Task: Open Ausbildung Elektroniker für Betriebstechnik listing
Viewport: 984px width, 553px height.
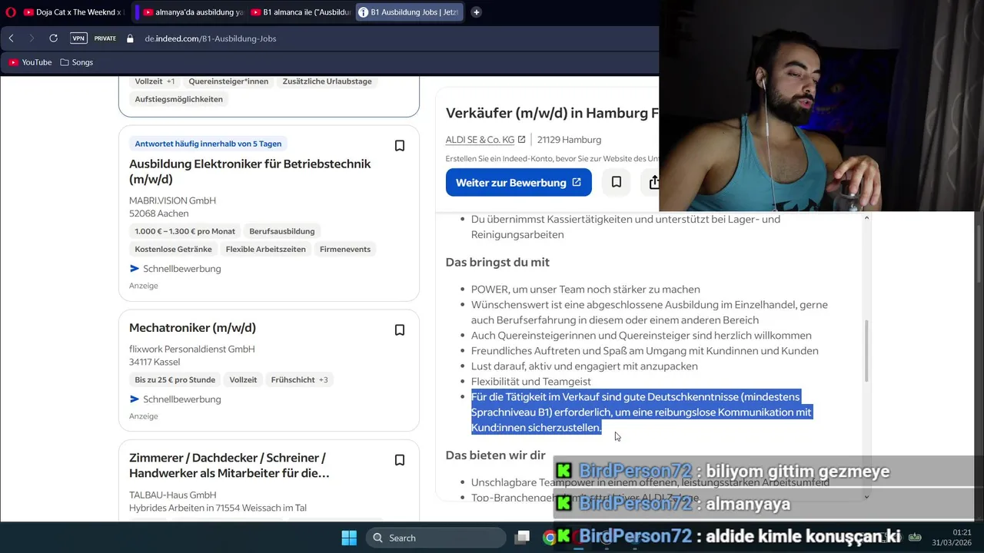Action: tap(250, 171)
